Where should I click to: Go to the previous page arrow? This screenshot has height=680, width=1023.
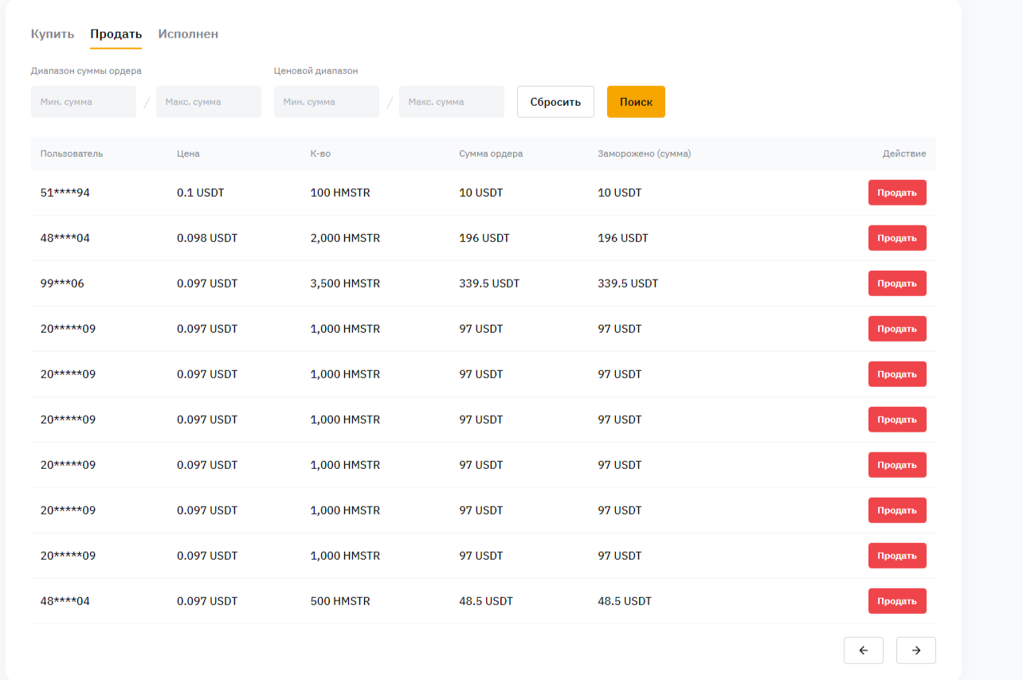point(863,651)
